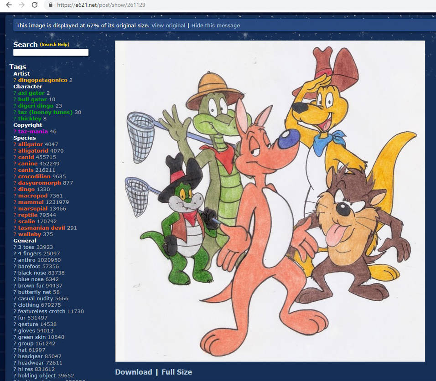Open the casual nudity tag
The width and height of the screenshot is (436, 381).
[36, 298]
